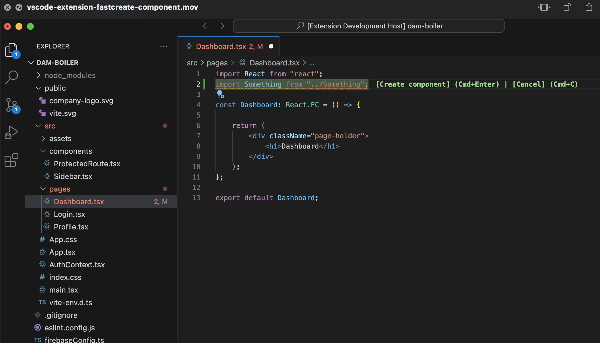Screen dimensions: 600x343
Task: Click the pages breadcrumb item
Action: tap(217, 63)
